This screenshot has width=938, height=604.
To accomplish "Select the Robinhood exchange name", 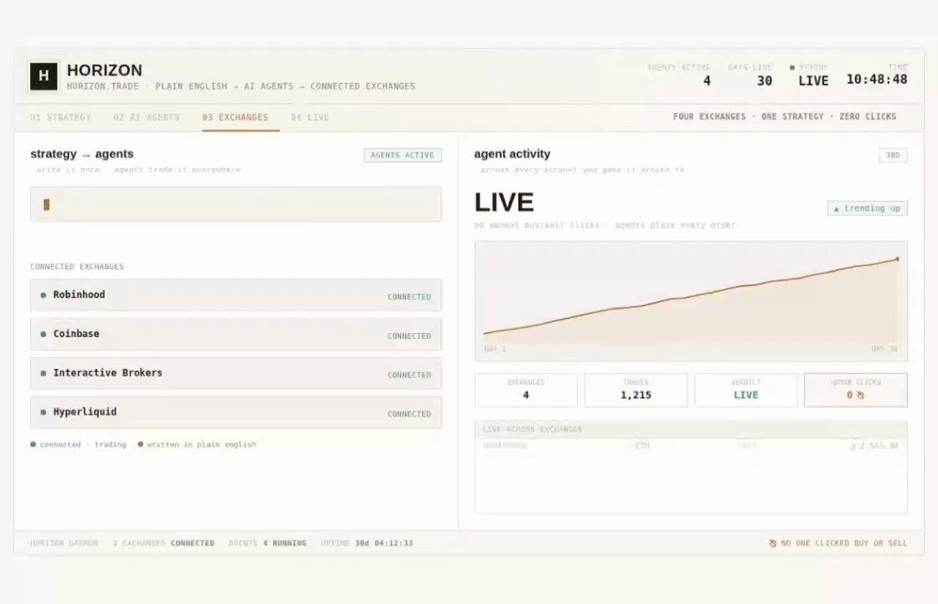I will [79, 294].
